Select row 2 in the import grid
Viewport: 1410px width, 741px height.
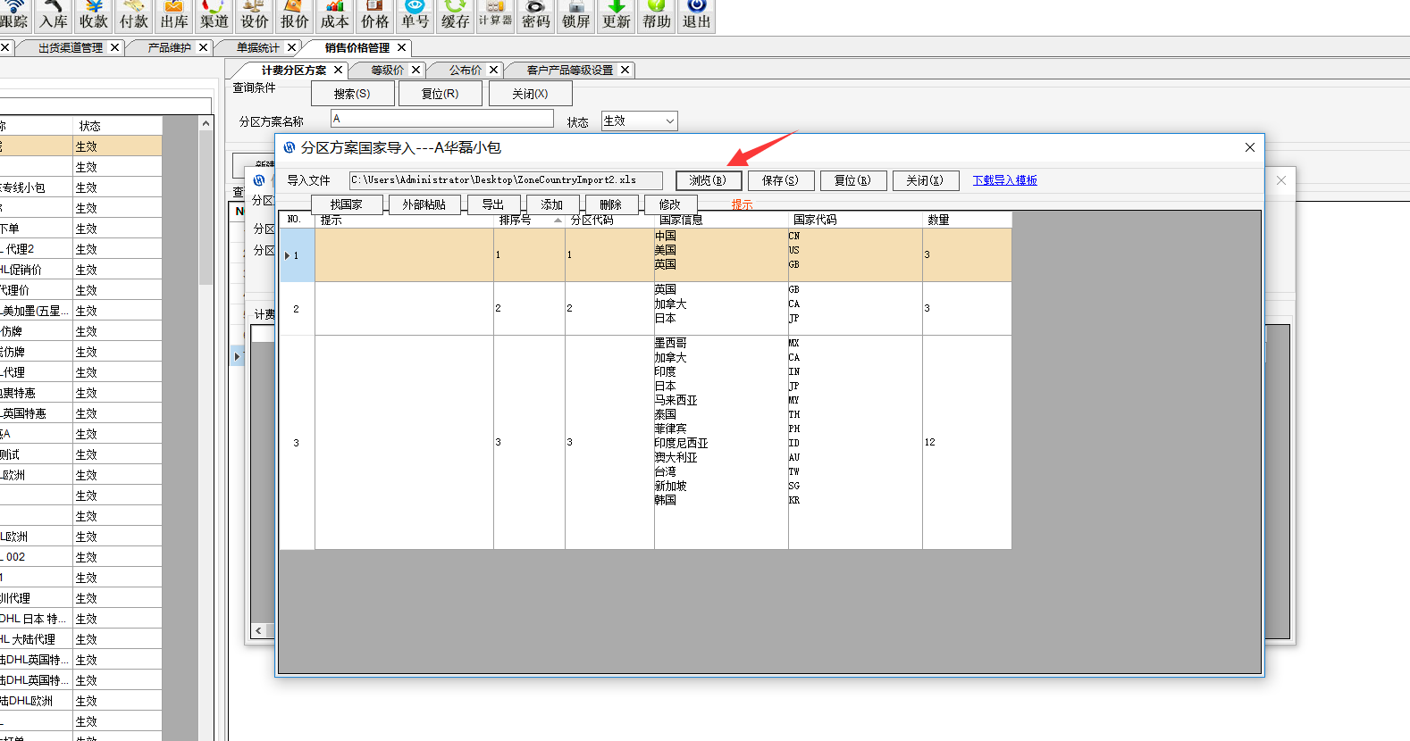297,309
